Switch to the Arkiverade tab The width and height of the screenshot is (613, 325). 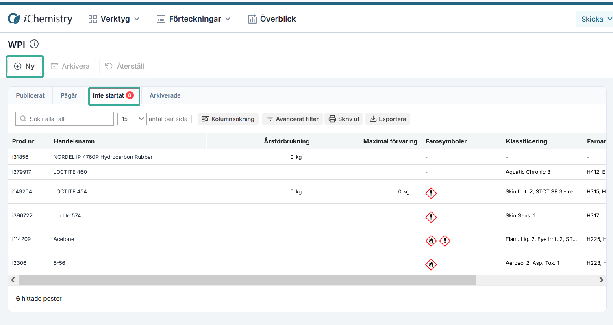[x=165, y=95]
